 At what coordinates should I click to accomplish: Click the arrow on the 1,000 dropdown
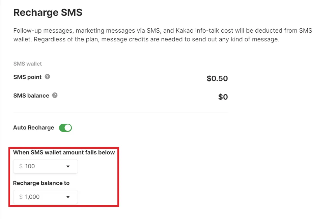pyautogui.click(x=68, y=197)
